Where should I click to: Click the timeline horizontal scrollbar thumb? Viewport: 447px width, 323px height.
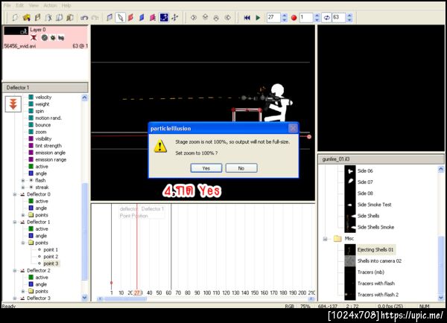point(125,298)
